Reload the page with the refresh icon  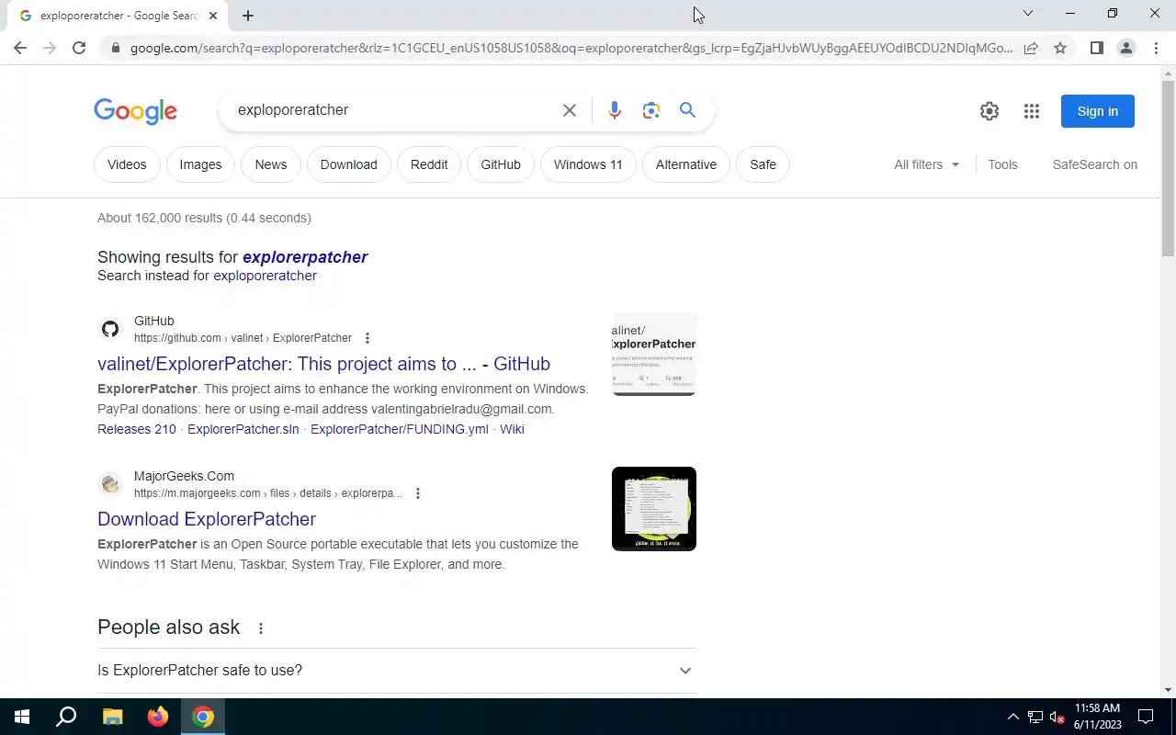coord(79,48)
